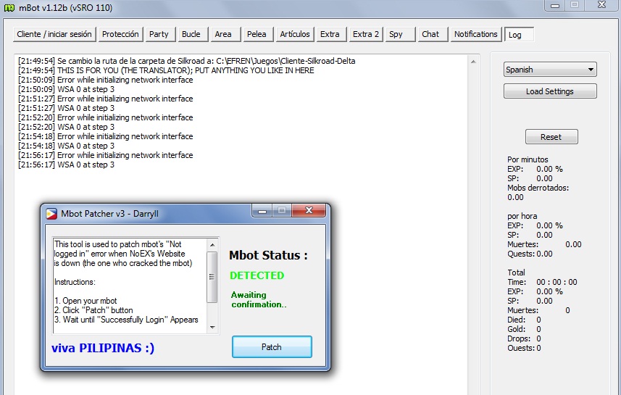Open the Cliente / iniciar sesión tab
Viewport: 621px width, 395px height.
click(54, 35)
